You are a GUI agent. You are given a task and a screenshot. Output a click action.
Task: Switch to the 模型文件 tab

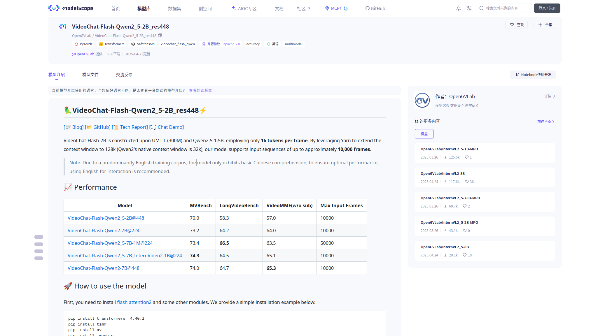[90, 75]
